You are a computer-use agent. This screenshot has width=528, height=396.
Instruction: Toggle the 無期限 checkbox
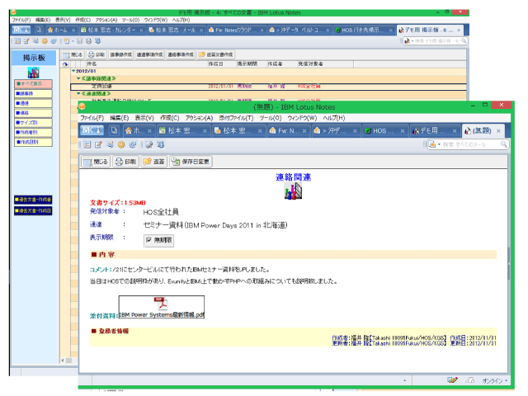click(x=148, y=240)
